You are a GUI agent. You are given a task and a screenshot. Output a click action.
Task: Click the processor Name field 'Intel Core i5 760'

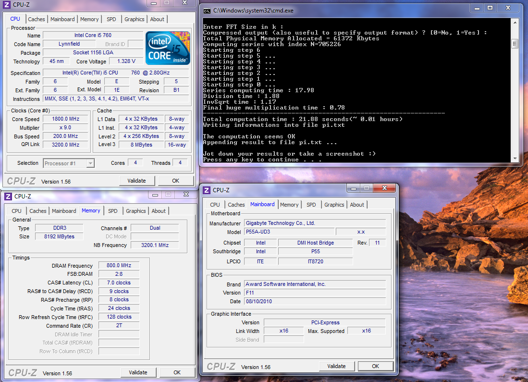(93, 36)
